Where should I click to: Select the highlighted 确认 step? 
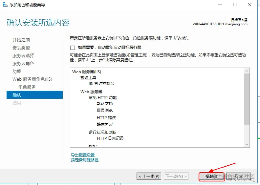click(x=35, y=95)
